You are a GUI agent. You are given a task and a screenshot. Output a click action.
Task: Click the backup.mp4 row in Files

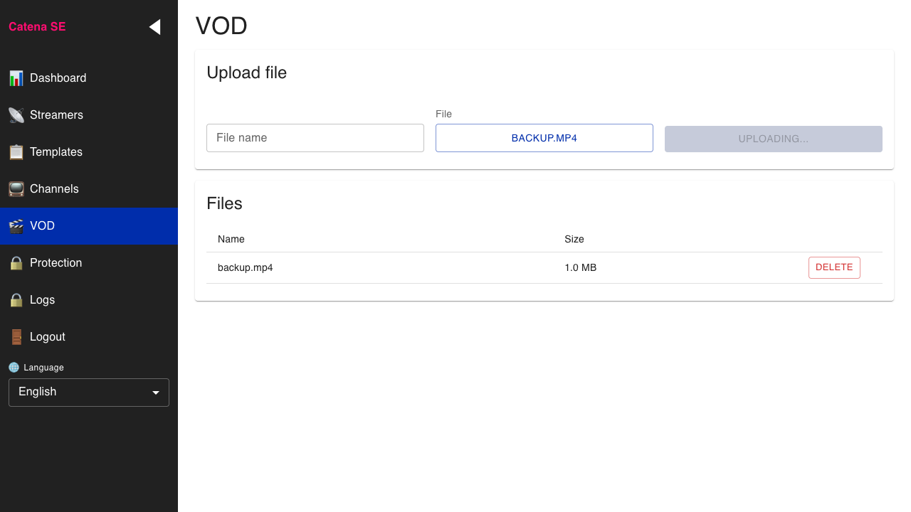coord(246,268)
